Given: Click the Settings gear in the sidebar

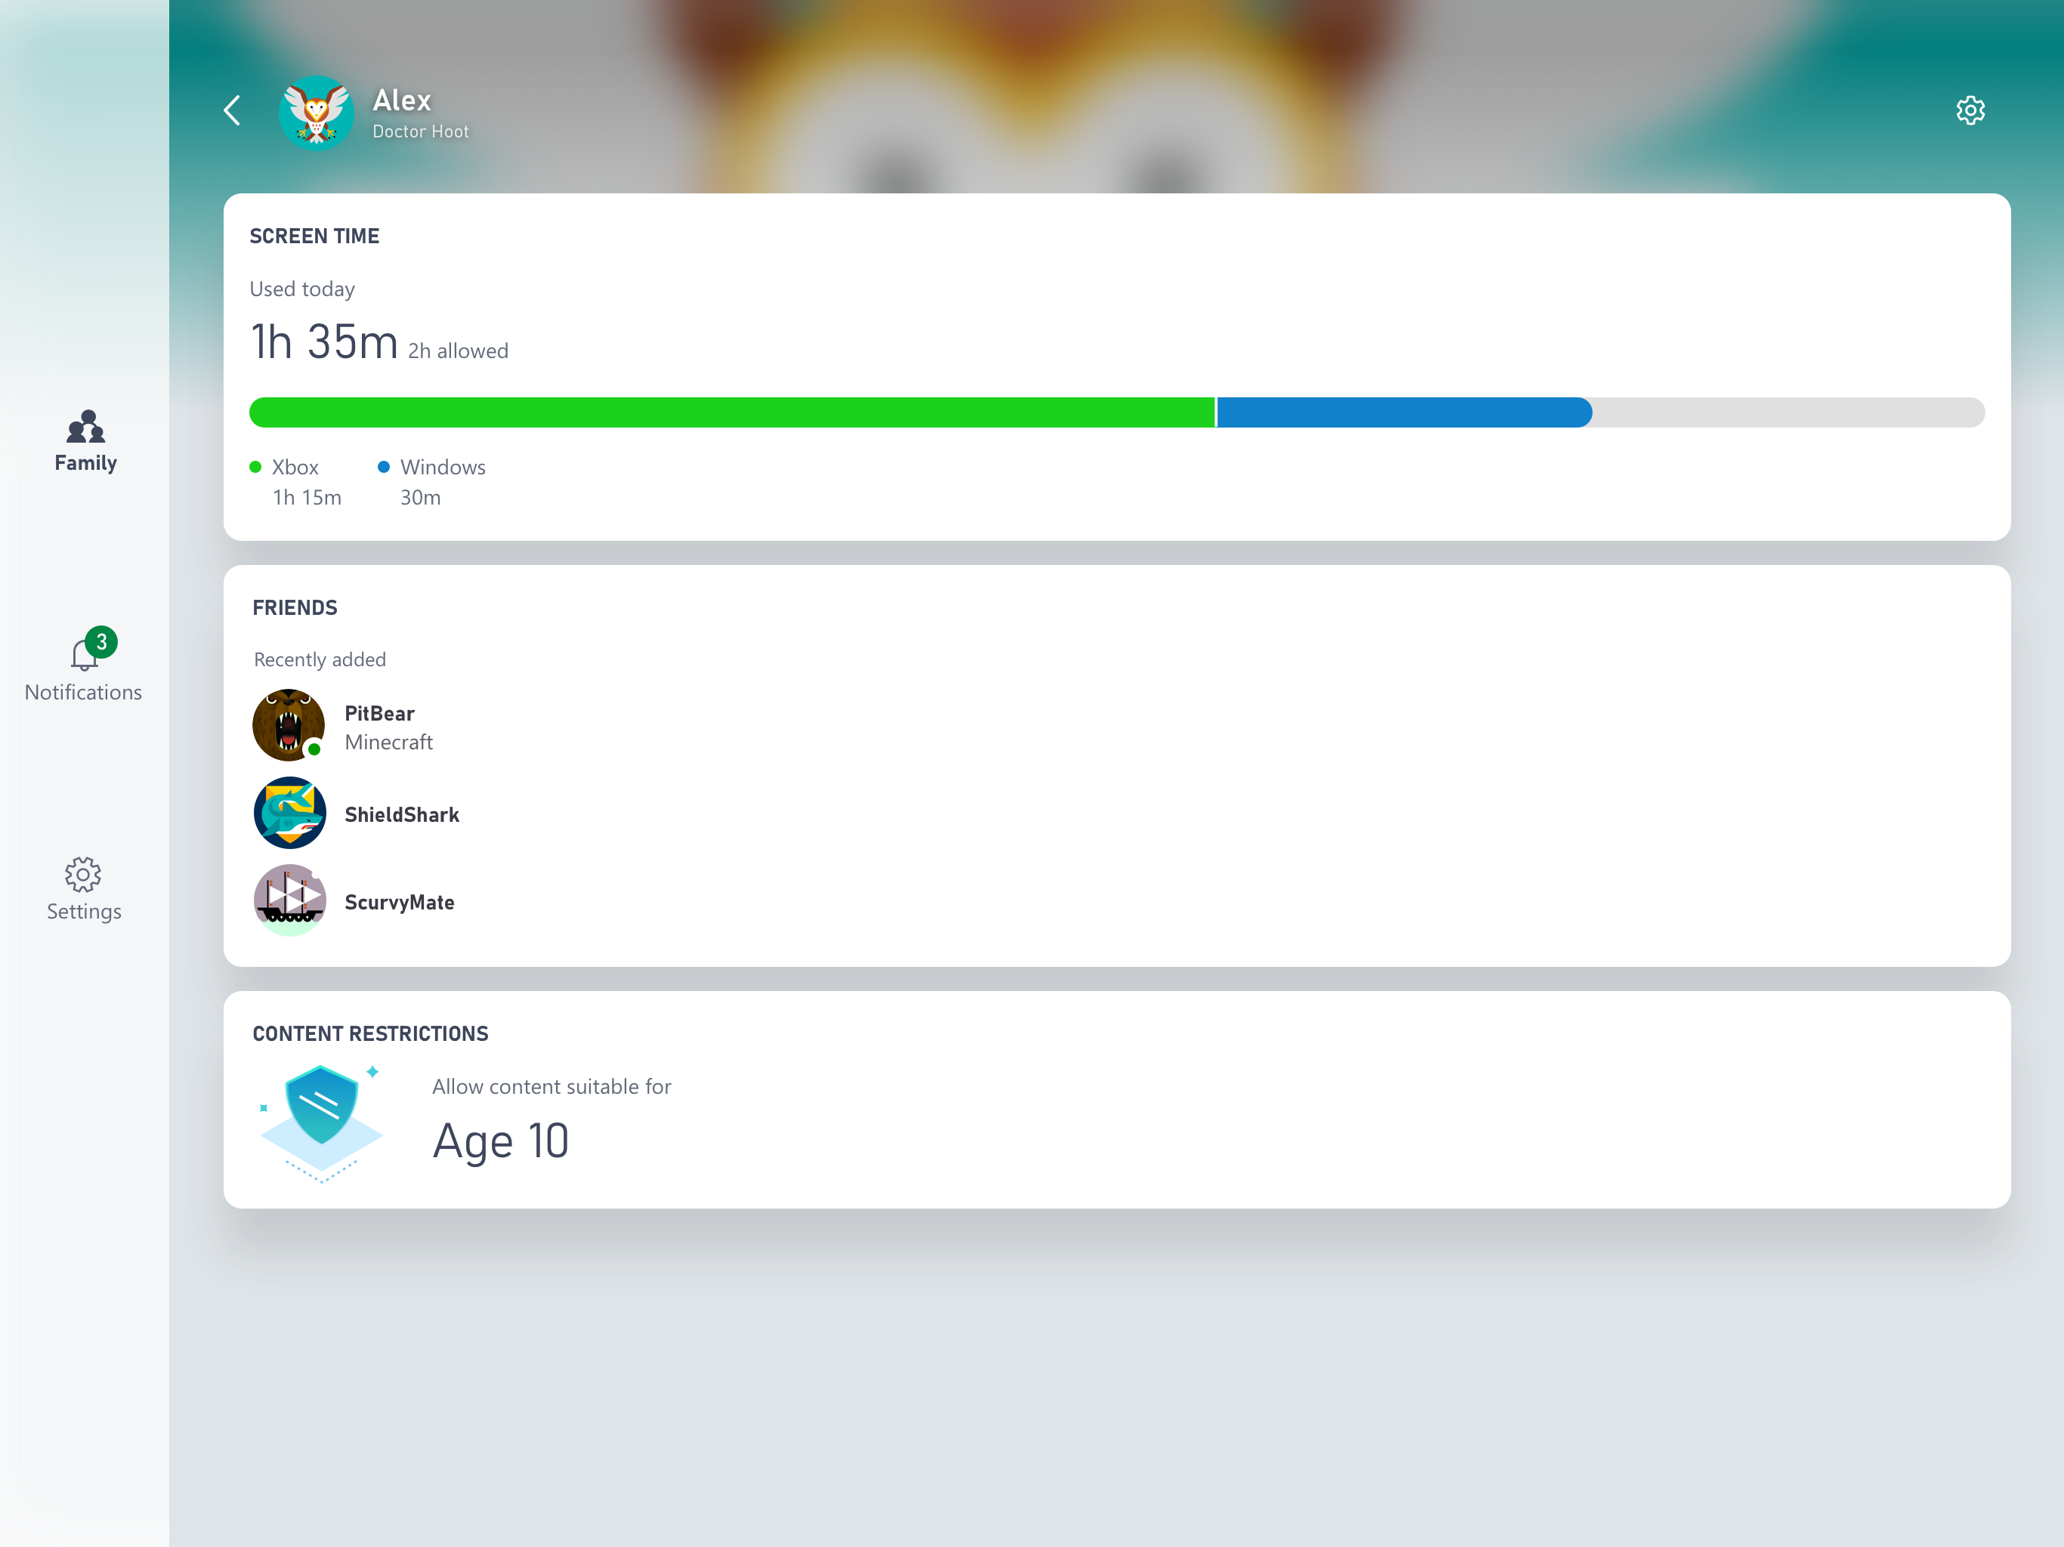Looking at the screenshot, I should pos(83,874).
